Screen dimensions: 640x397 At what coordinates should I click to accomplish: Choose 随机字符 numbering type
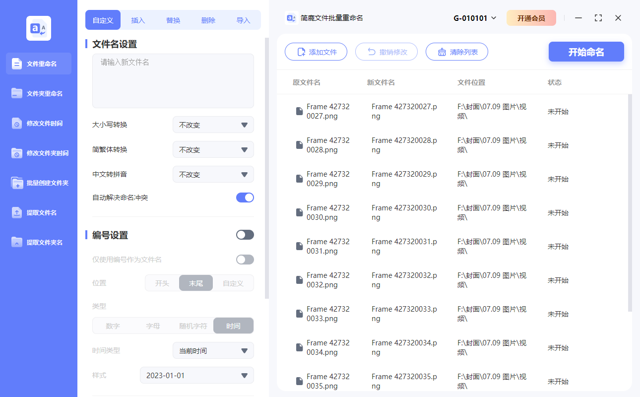(193, 326)
